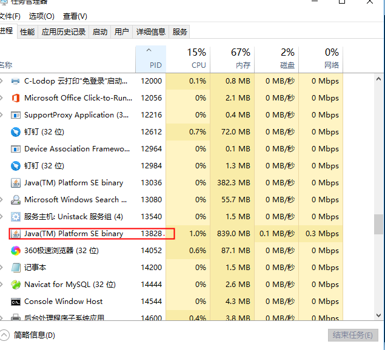
Task: Click PID 13080 cell
Action: point(151,200)
